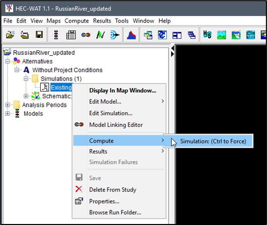This screenshot has width=267, height=225.
Task: Open the Compute menu in menu bar
Action: point(77,21)
